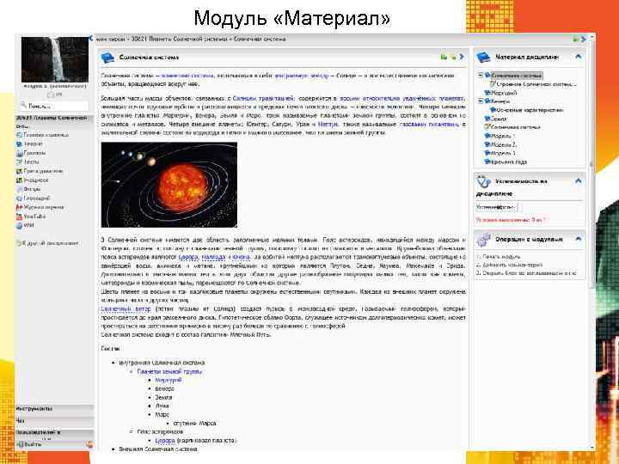Collapse the Операции с модулями panel

click(579, 239)
